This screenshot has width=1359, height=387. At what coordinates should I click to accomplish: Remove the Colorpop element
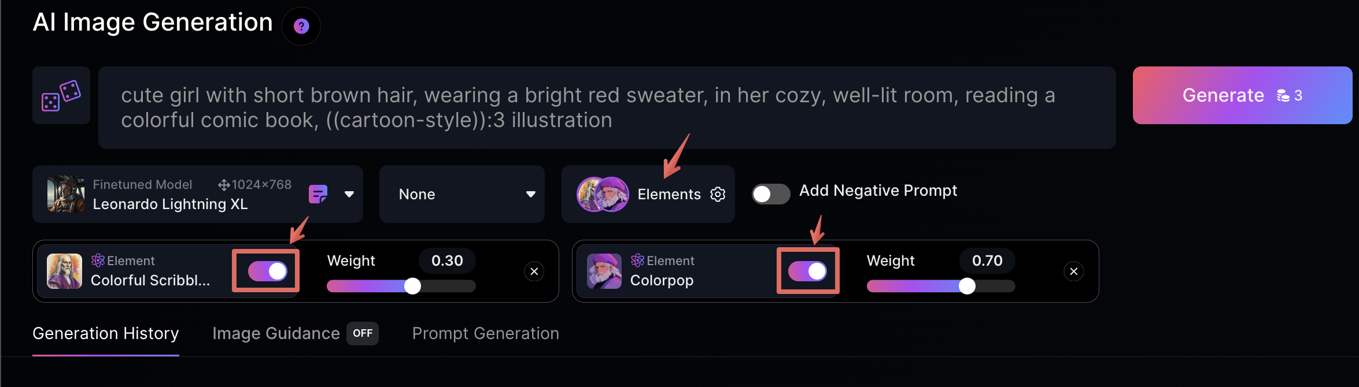1074,271
